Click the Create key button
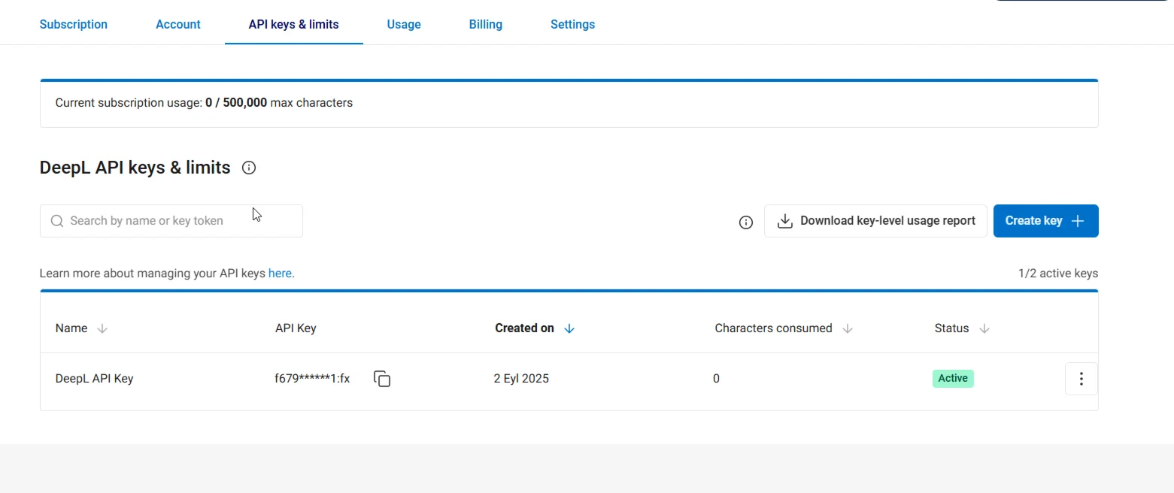The image size is (1174, 493). 1045,221
